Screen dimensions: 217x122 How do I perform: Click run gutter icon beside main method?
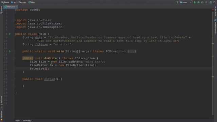point(10,51)
